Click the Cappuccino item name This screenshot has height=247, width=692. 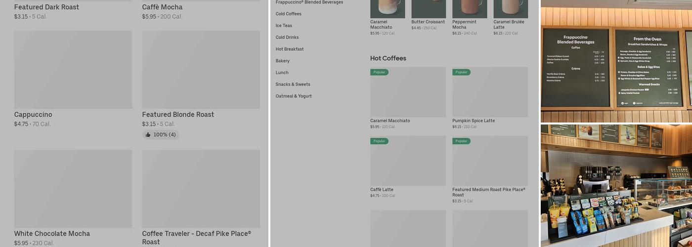(33, 115)
